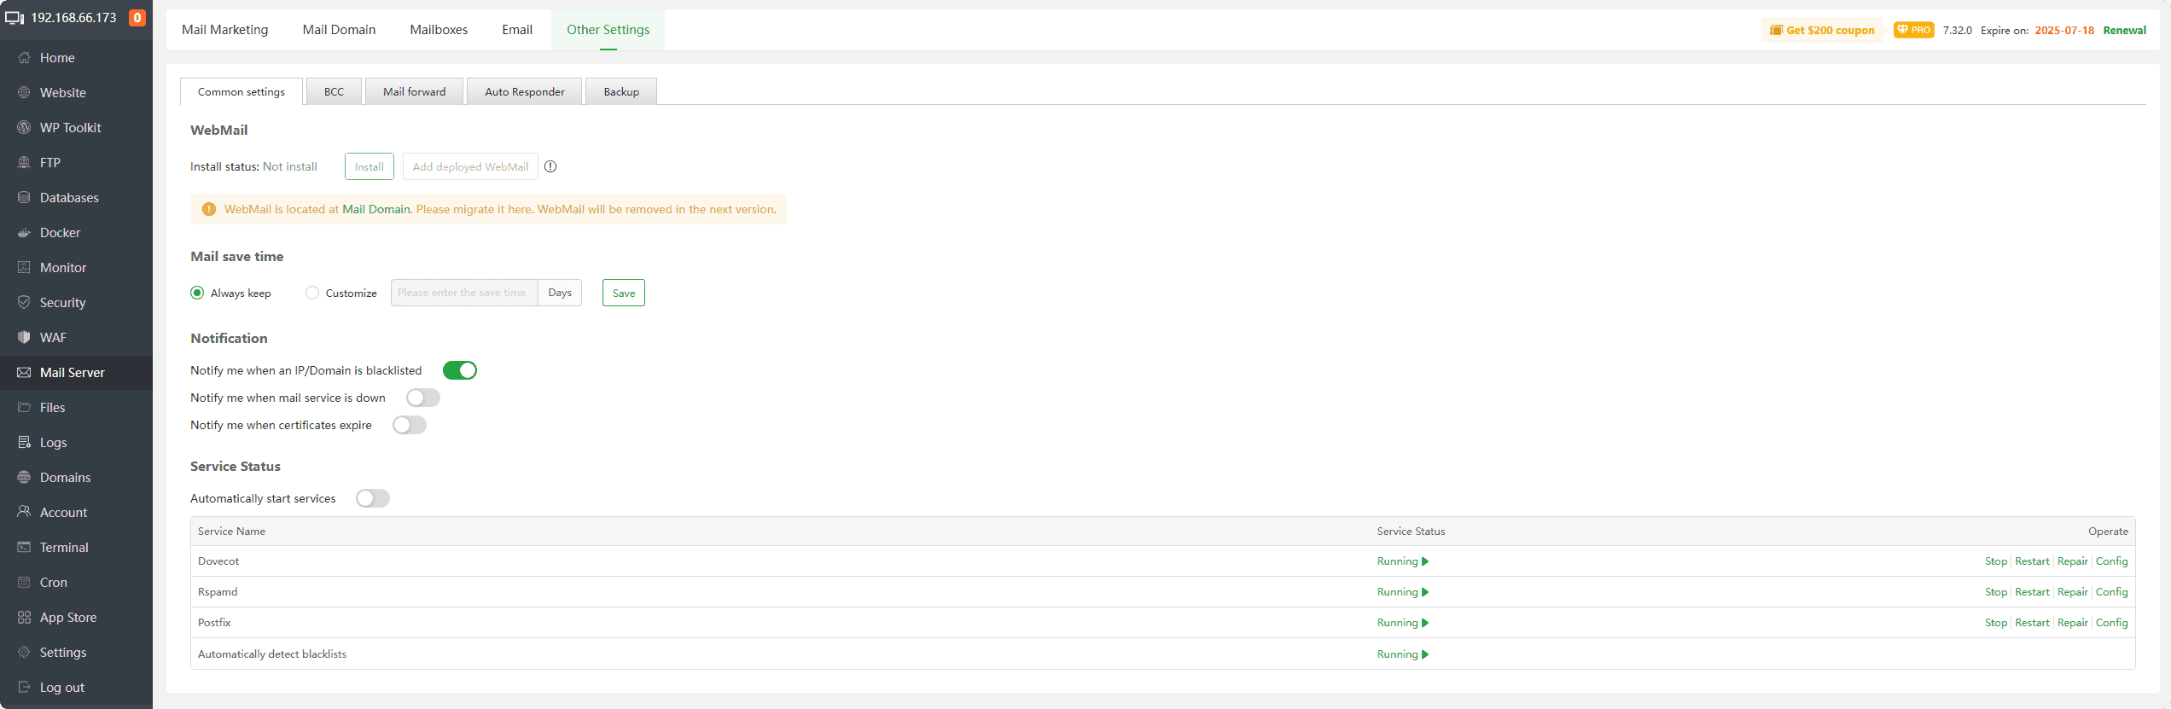Click the orange notification count badge

(x=137, y=18)
